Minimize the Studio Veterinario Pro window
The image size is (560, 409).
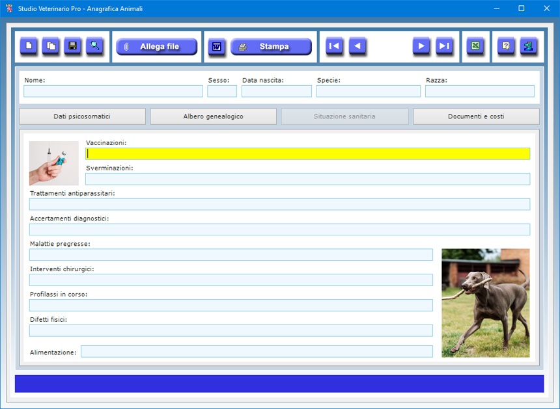pos(496,8)
